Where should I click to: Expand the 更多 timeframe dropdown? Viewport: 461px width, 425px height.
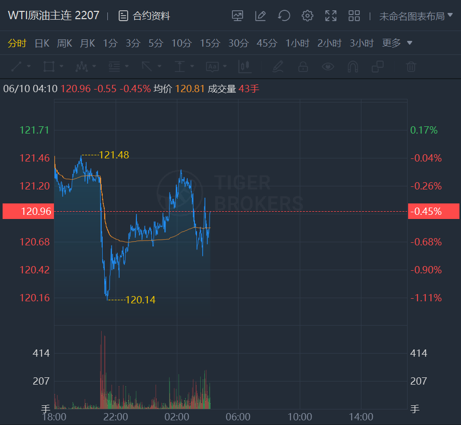click(397, 43)
